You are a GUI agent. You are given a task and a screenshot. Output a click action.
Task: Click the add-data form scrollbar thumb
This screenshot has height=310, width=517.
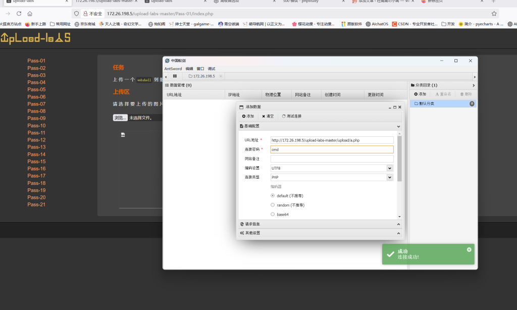pyautogui.click(x=399, y=159)
